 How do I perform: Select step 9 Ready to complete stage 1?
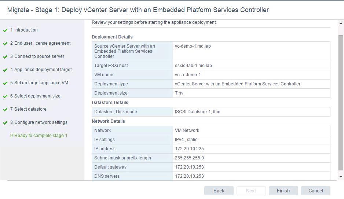click(x=39, y=136)
